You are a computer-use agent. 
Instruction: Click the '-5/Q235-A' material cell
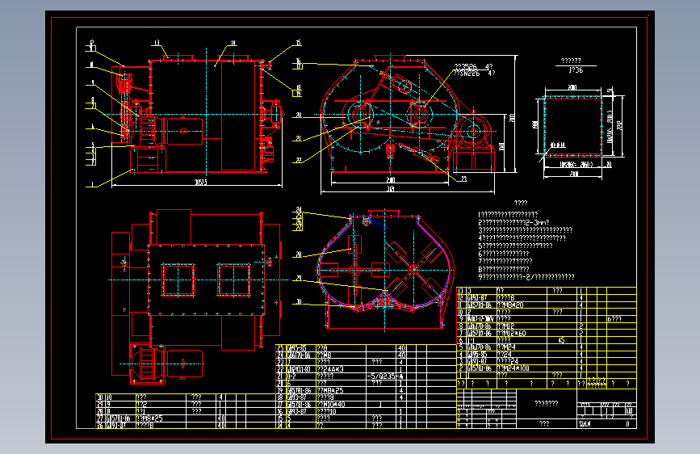click(x=386, y=376)
